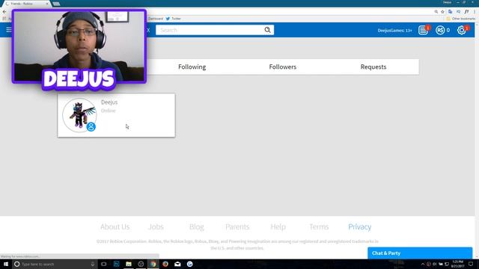Open the Blog footer link
This screenshot has height=269, width=479.
(196, 226)
